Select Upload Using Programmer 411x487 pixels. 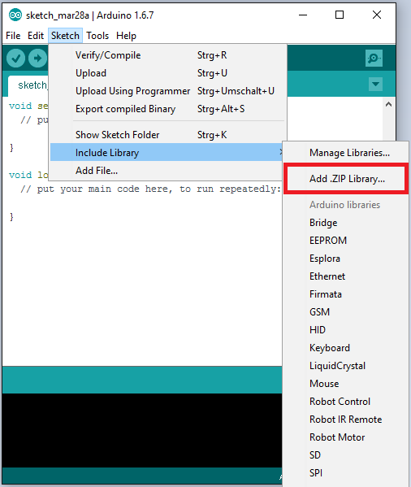pyautogui.click(x=167, y=91)
